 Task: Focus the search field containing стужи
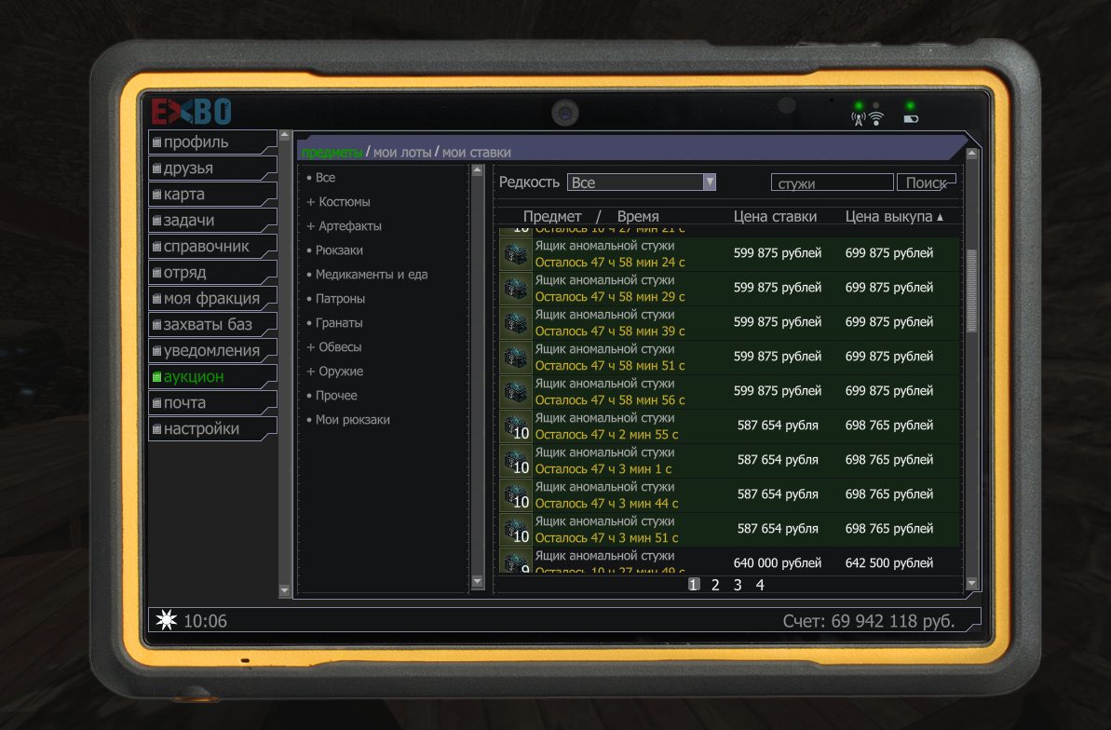tap(832, 183)
